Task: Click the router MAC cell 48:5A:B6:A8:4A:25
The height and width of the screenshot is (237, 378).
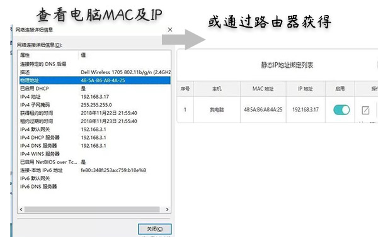Action: 263,110
